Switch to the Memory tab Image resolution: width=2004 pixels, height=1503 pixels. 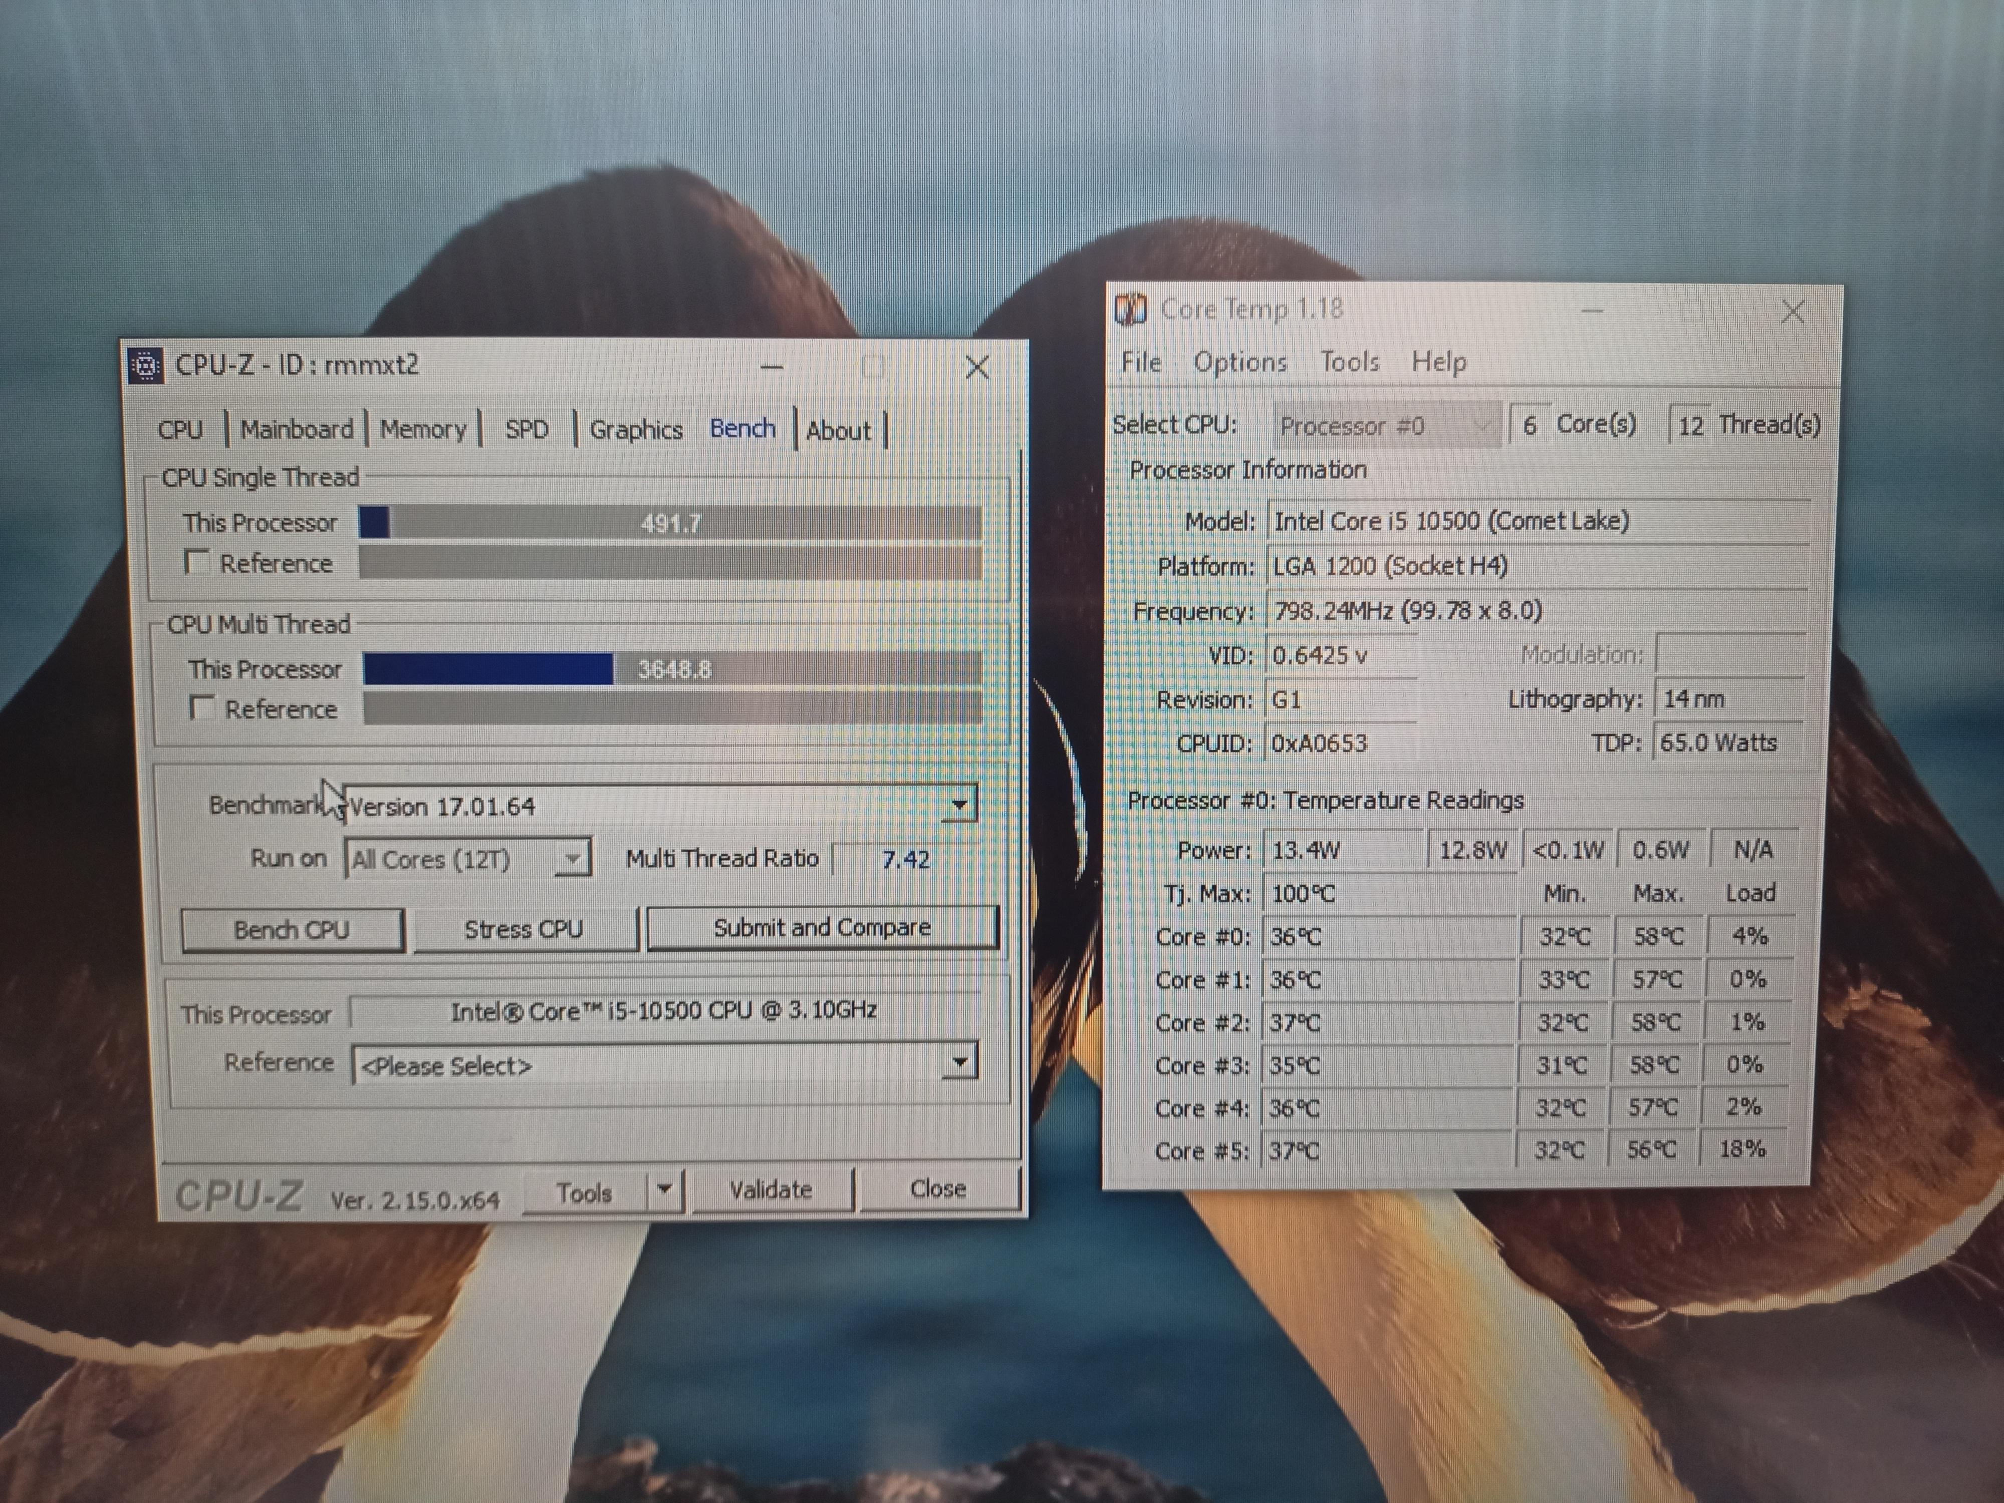[422, 429]
